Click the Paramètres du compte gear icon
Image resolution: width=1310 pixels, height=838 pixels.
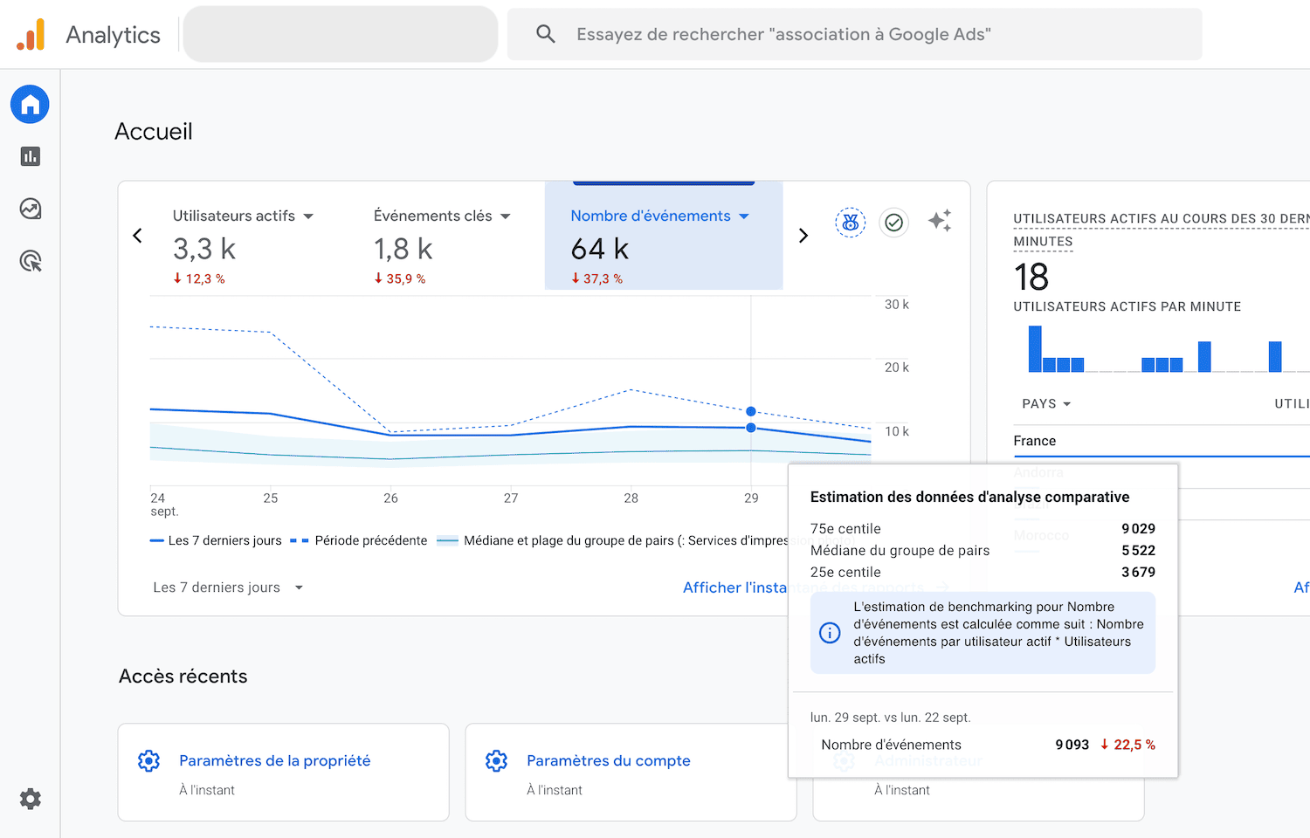coord(497,760)
